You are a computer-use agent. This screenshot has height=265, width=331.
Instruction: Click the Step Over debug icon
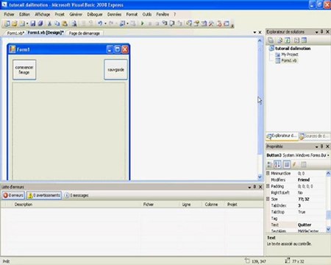point(172,24)
